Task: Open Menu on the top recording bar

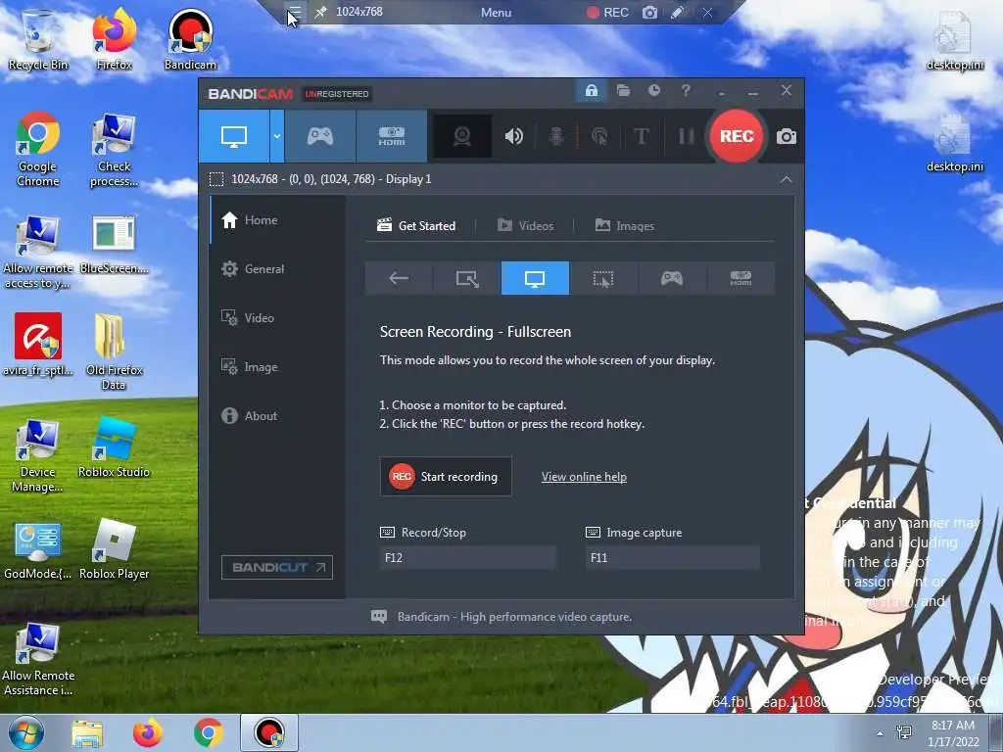Action: [497, 12]
